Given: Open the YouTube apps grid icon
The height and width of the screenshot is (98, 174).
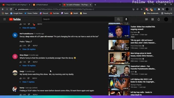Looking at the screenshot, I should (x=153, y=19).
